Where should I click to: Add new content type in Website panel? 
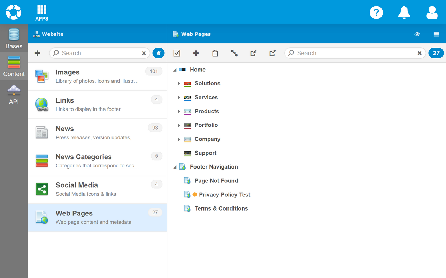(x=38, y=53)
